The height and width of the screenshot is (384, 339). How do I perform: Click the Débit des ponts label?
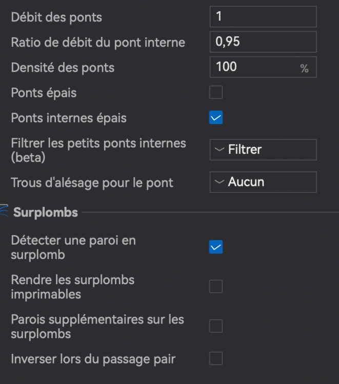[56, 17]
